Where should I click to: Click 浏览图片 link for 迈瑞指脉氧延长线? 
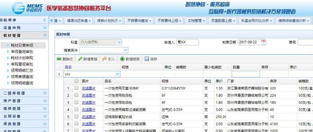[89, 117]
